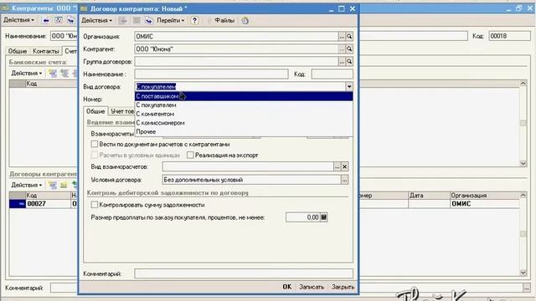
Task: Maximize the Договор контрагента window
Action: pyautogui.click(x=342, y=9)
